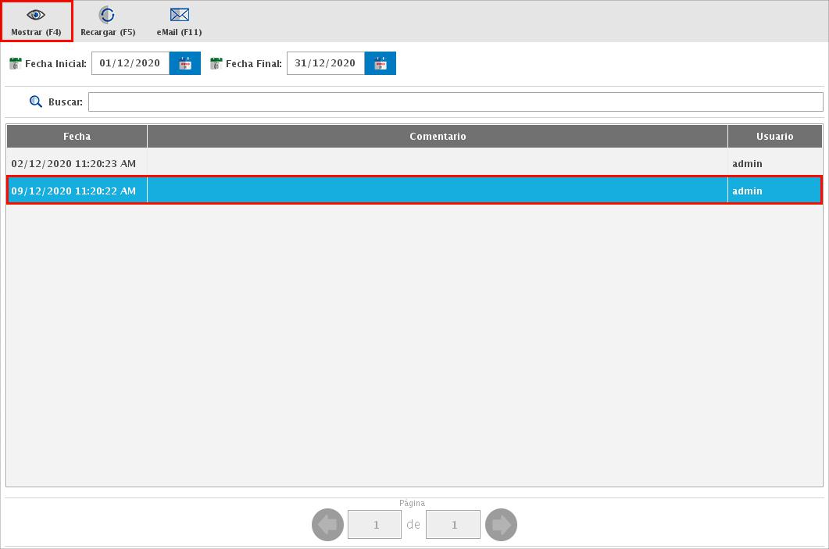
Task: Click the current page number box
Action: point(375,525)
